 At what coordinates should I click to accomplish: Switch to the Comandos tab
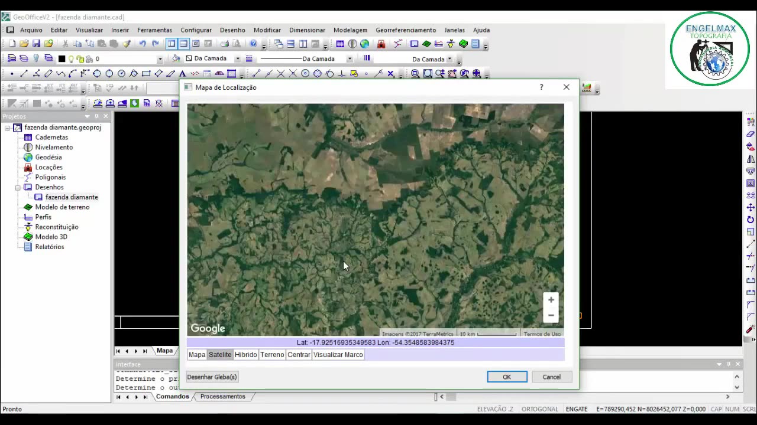(172, 397)
